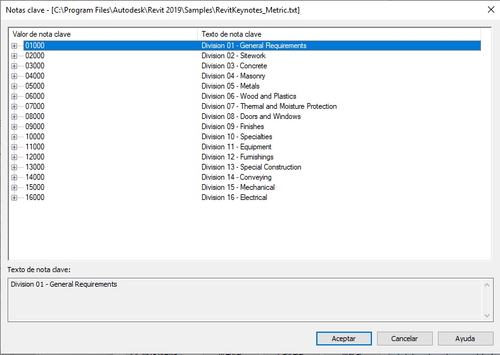Expand the 05000 Metals tree node
The width and height of the screenshot is (500, 355).
click(14, 86)
